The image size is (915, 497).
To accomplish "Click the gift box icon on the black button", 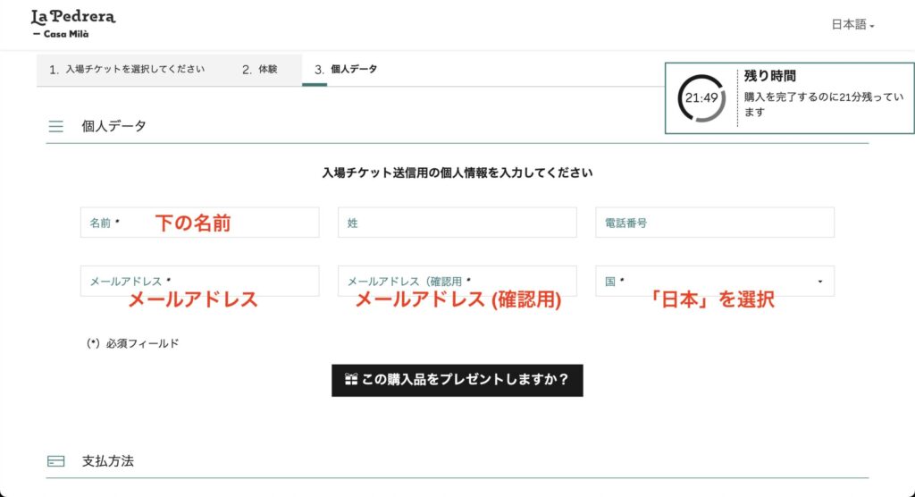I will 350,380.
